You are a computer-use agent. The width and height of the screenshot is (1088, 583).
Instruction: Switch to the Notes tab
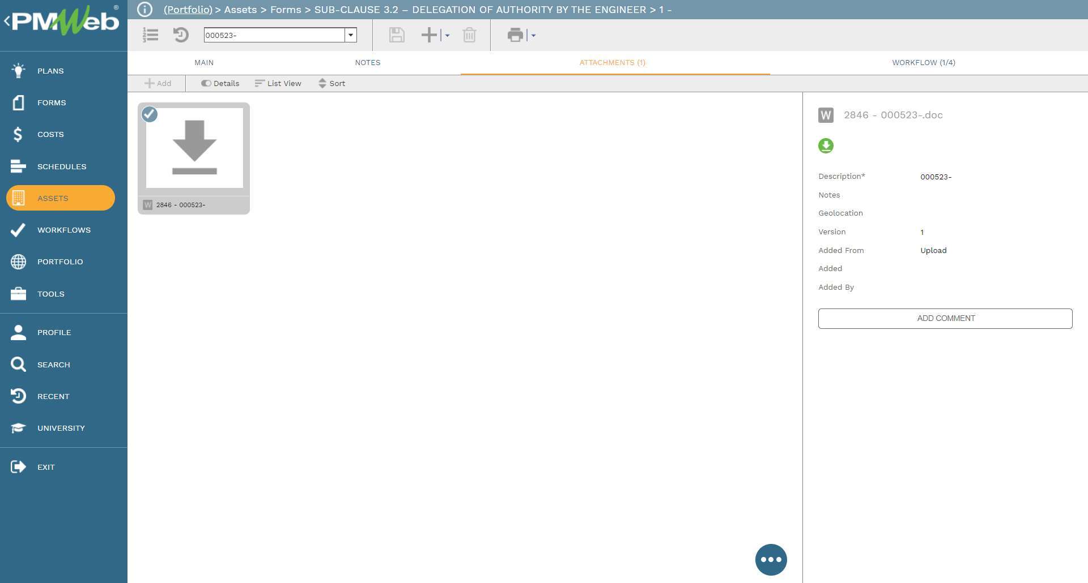click(x=368, y=63)
